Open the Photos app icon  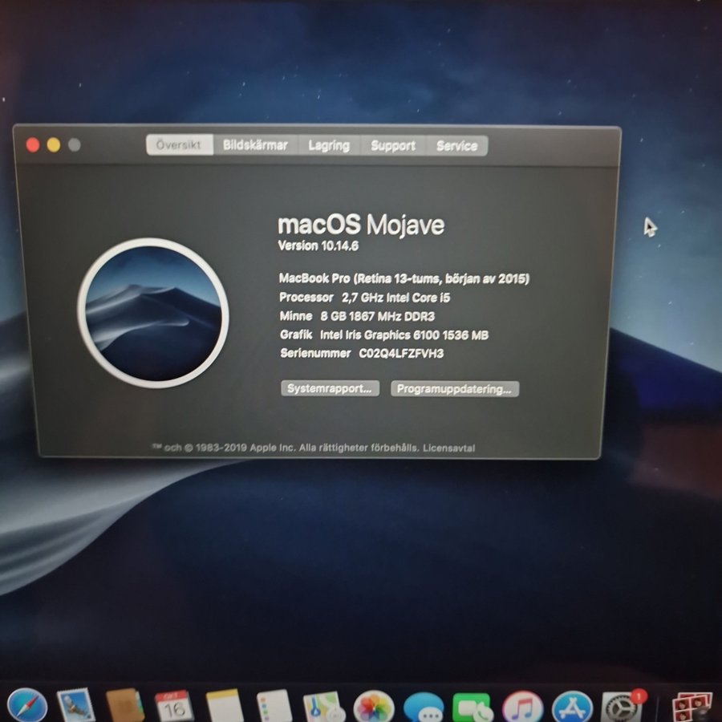(x=373, y=707)
